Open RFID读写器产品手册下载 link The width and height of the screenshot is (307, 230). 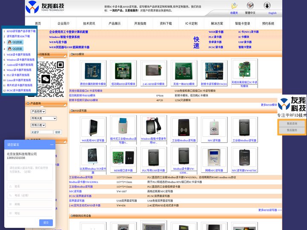tap(21, 31)
